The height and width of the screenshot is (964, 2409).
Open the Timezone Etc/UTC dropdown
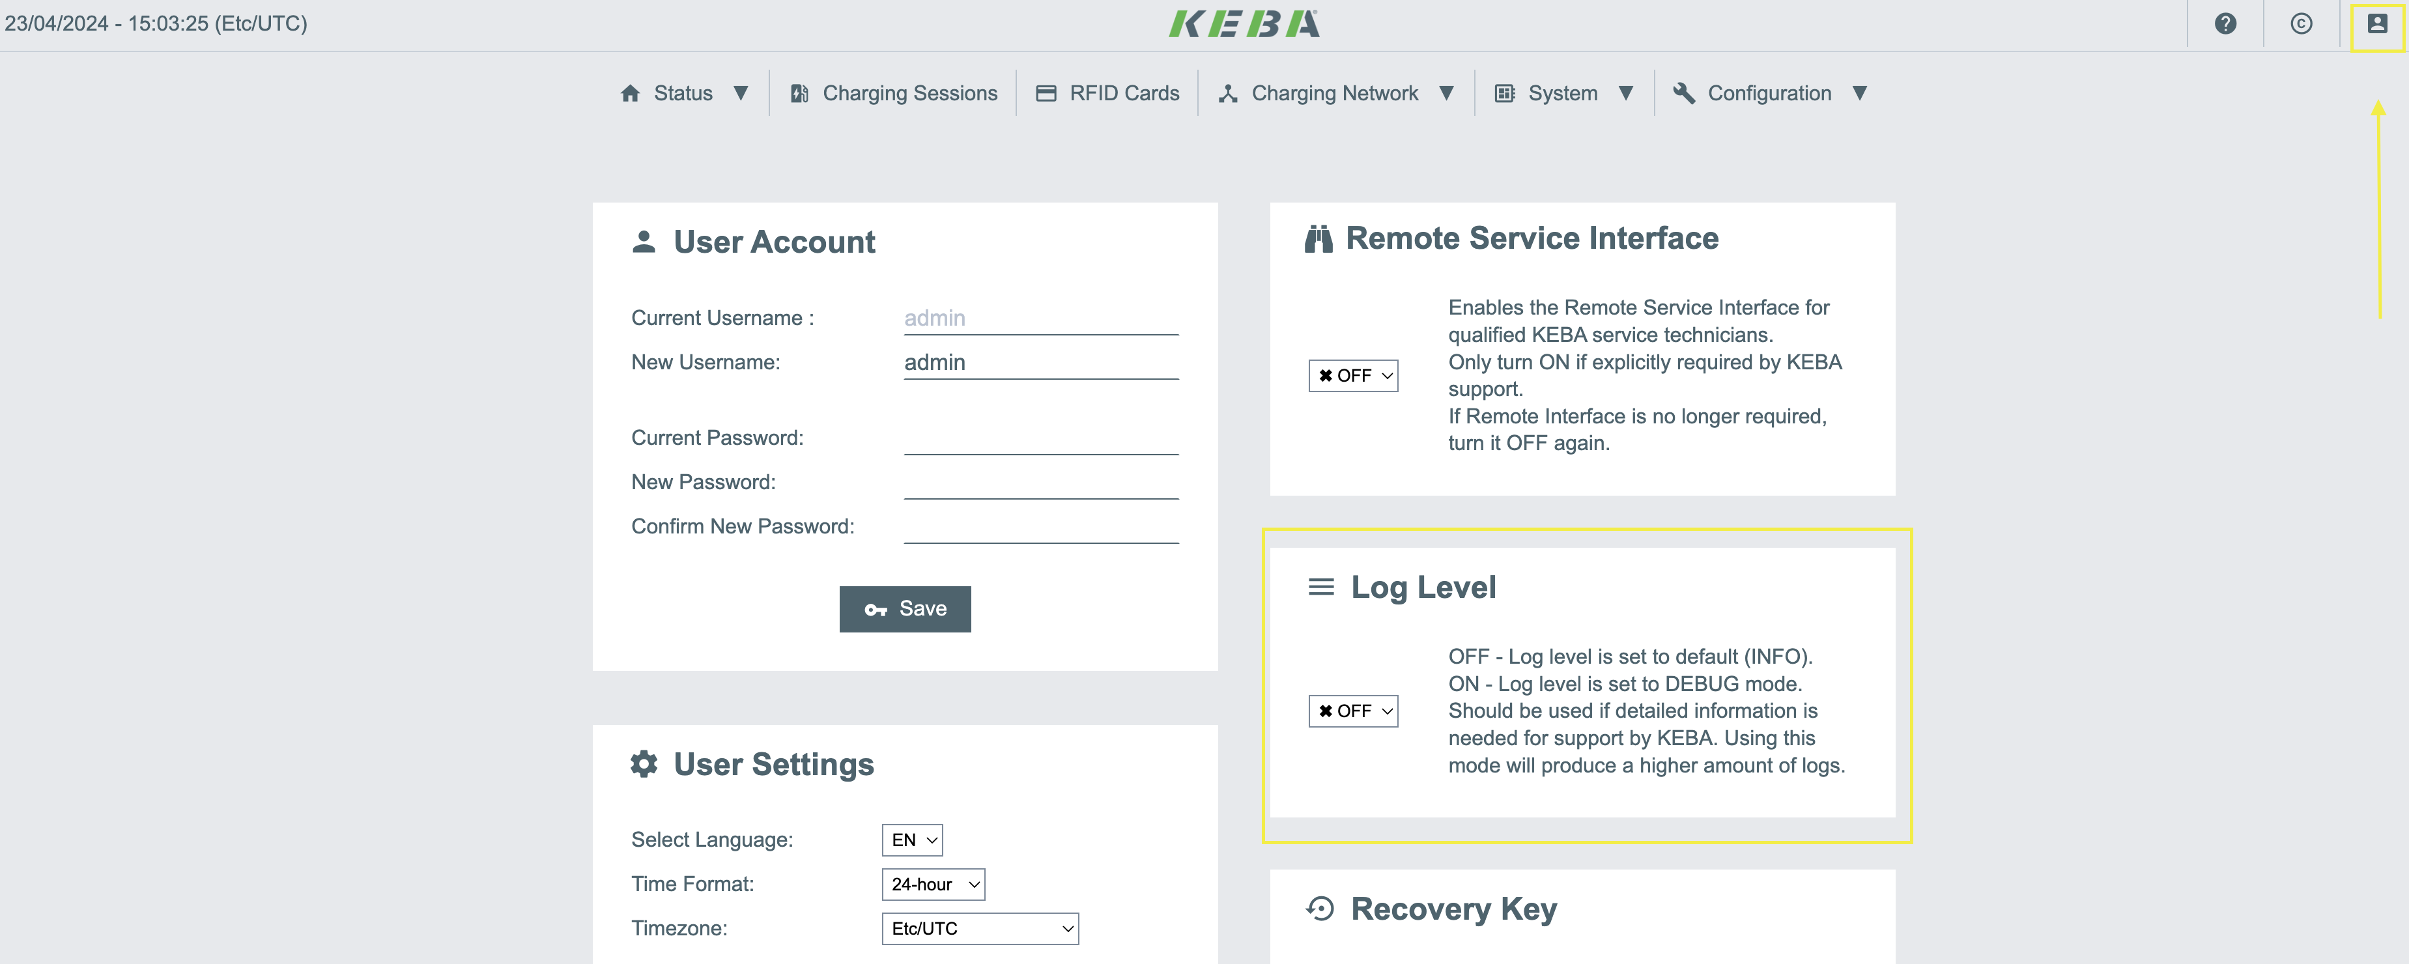click(x=979, y=928)
